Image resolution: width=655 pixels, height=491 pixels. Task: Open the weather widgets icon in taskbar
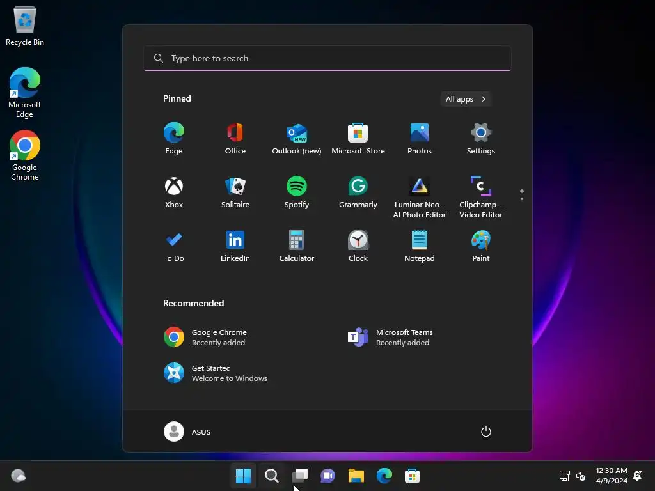(x=18, y=476)
